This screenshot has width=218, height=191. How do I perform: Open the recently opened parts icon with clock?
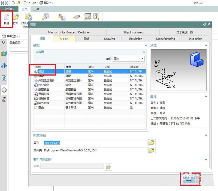(29, 17)
